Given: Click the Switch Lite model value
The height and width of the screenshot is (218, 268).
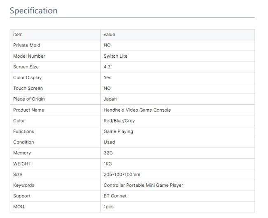Looking at the screenshot, I should tap(115, 56).
